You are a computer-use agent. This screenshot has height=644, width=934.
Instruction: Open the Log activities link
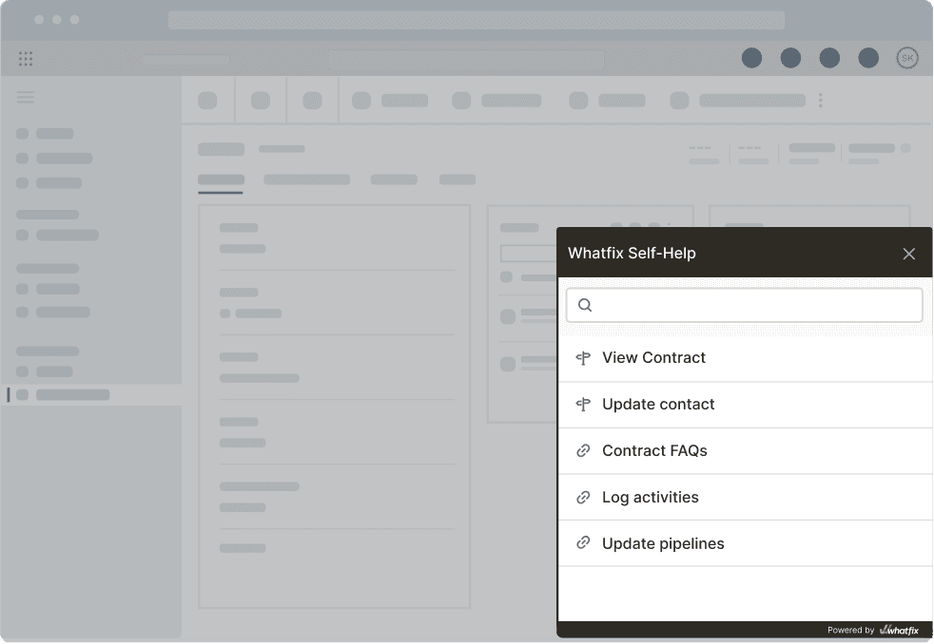(650, 498)
